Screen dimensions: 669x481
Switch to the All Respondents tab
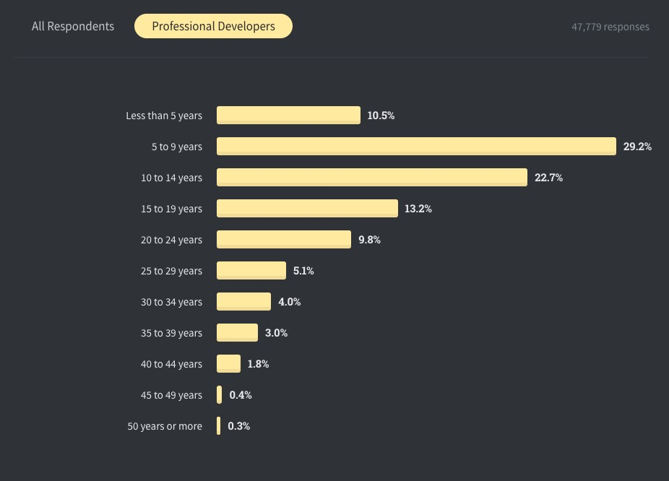[x=73, y=27]
